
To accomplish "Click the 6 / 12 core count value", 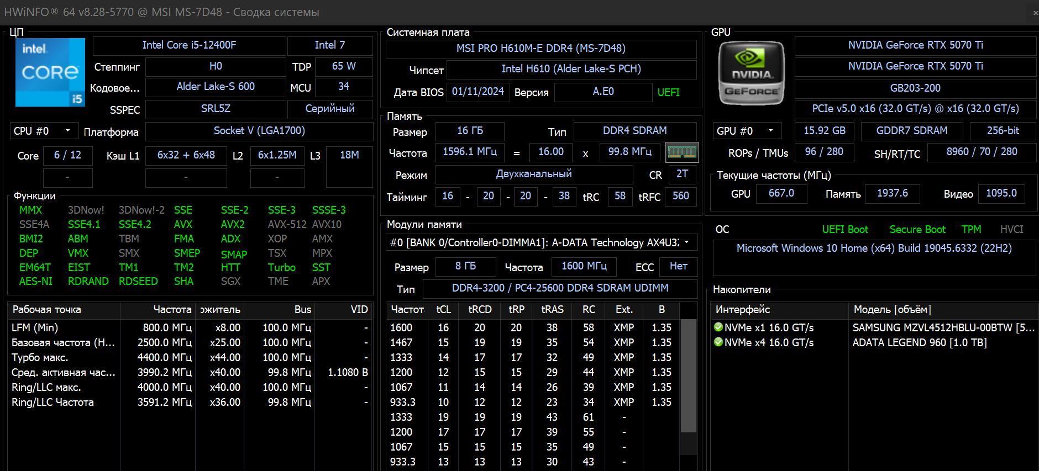I will (x=67, y=156).
